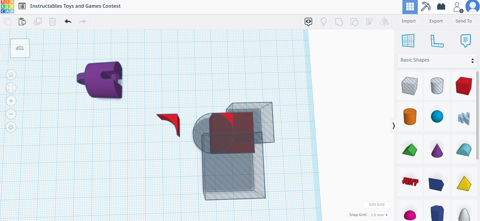
Task: Select the red Box shape
Action: [464, 86]
